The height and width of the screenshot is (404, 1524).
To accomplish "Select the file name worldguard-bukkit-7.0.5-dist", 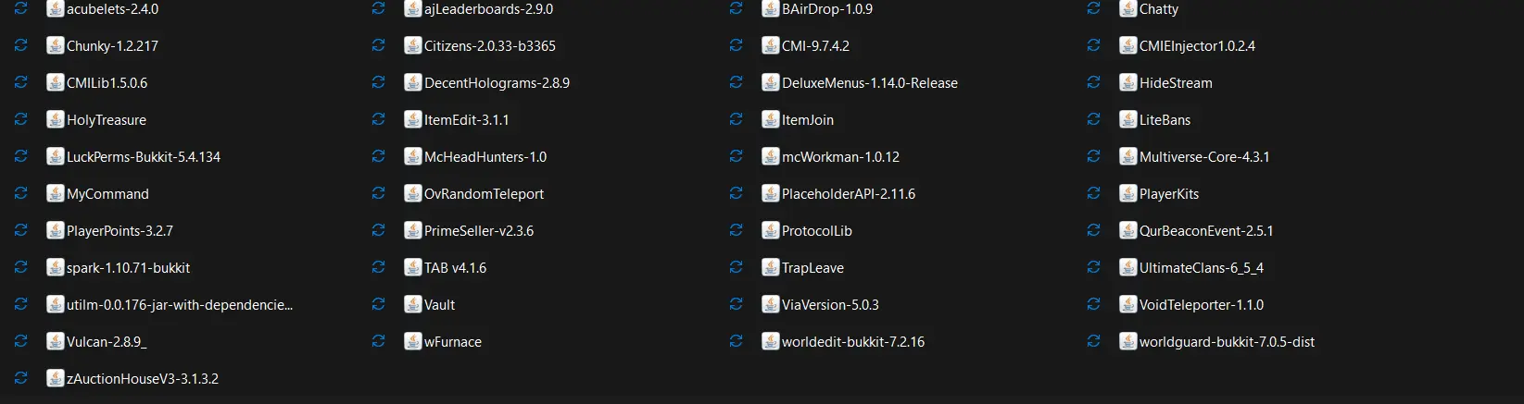I will point(1227,342).
